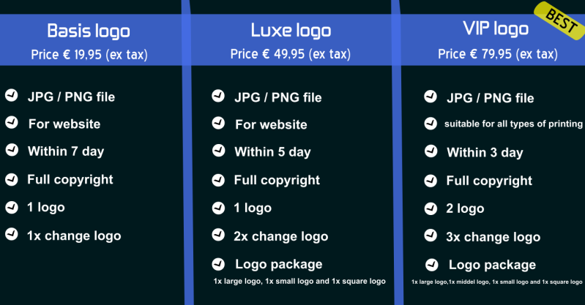Click checkmark next to Basis 'Within 7 day'
Image resolution: width=585 pixels, height=305 pixels.
12,151
